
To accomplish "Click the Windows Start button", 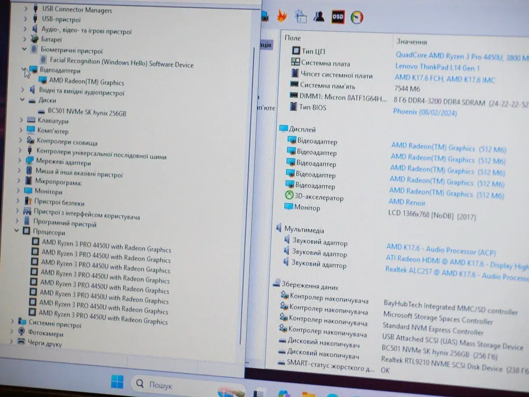I will click(117, 382).
